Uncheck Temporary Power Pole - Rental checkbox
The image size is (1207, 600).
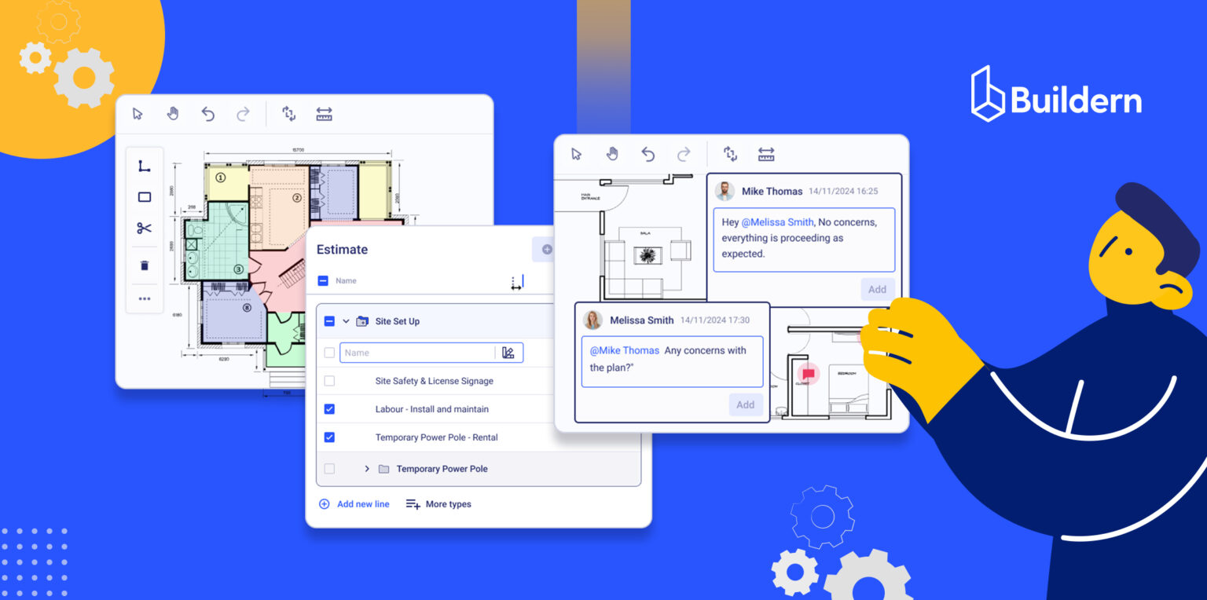coord(329,437)
